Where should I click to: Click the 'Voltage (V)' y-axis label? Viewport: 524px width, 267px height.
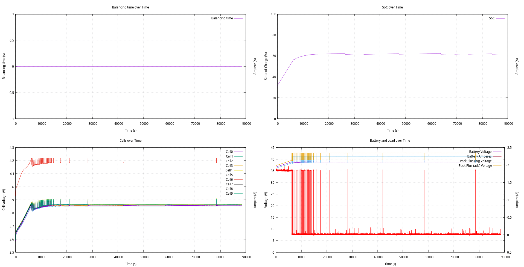[266, 200]
